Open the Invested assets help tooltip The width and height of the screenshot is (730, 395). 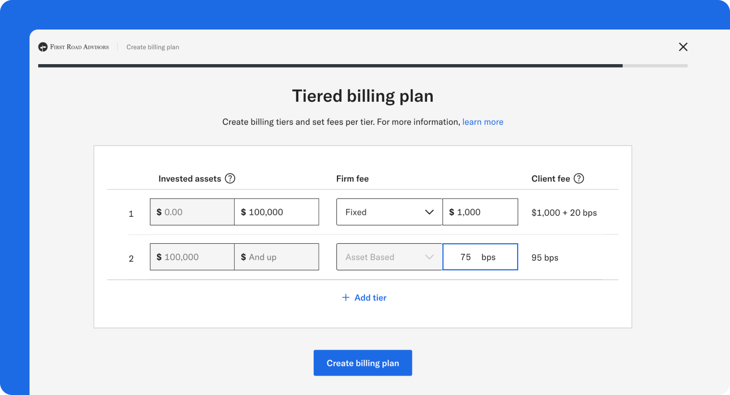pyautogui.click(x=230, y=179)
